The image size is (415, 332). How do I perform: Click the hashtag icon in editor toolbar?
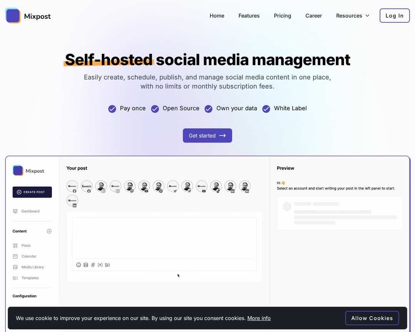click(93, 265)
